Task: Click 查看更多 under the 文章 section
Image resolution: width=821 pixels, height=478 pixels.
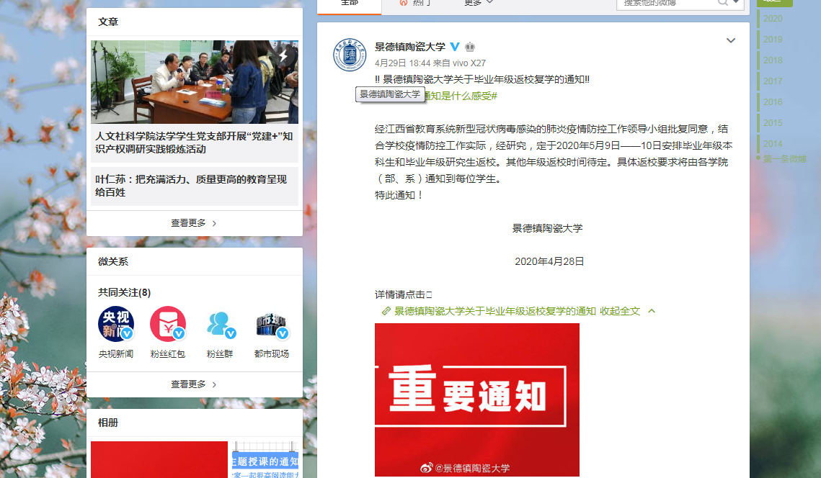Action: coord(194,223)
